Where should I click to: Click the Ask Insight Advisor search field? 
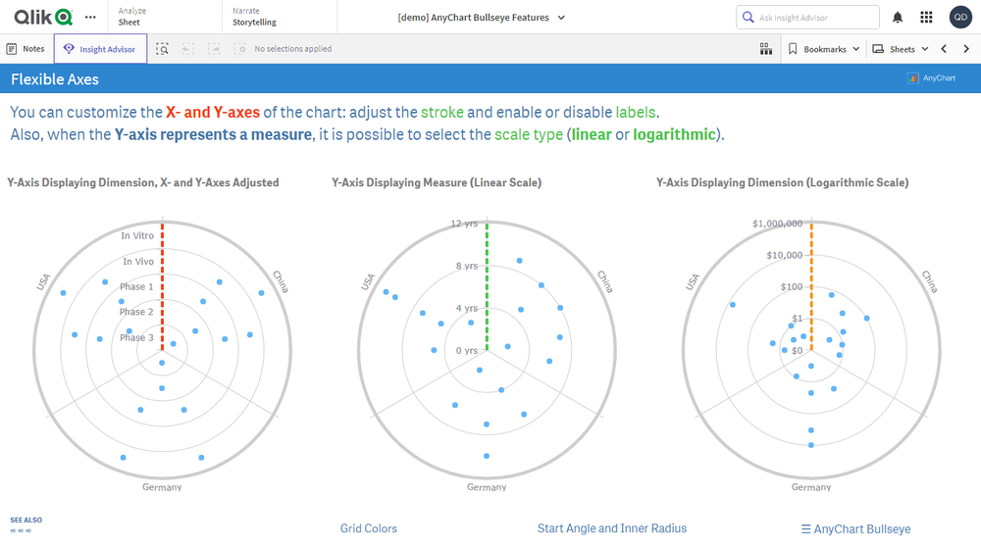816,18
